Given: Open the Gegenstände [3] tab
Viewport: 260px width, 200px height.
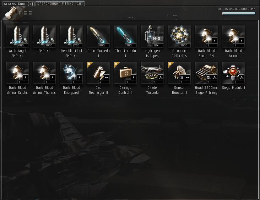Looking at the screenshot, I should [x=18, y=4].
